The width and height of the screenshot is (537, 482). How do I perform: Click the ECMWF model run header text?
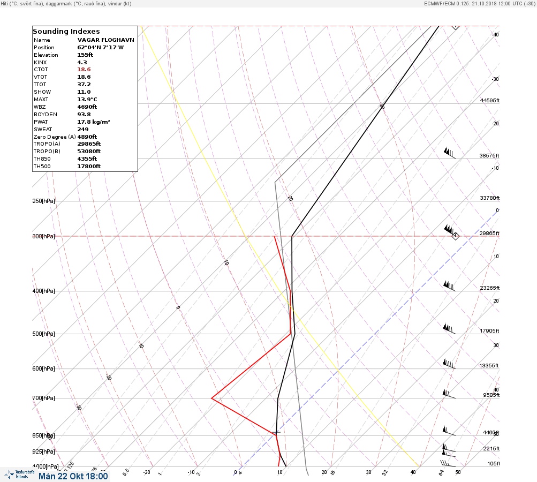point(480,3)
